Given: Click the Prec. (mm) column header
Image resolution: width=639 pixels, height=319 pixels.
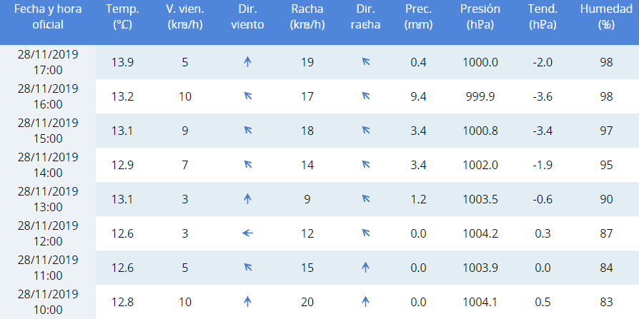Looking at the screenshot, I should [x=418, y=17].
